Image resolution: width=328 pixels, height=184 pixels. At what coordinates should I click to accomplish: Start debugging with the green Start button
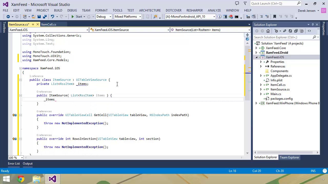(76, 17)
